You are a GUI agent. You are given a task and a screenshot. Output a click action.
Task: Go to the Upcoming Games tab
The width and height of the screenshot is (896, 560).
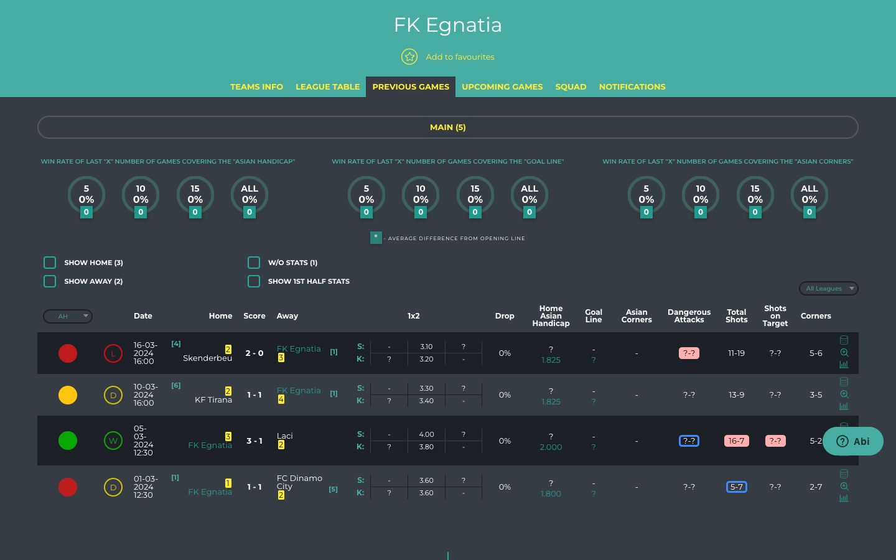[x=502, y=86]
